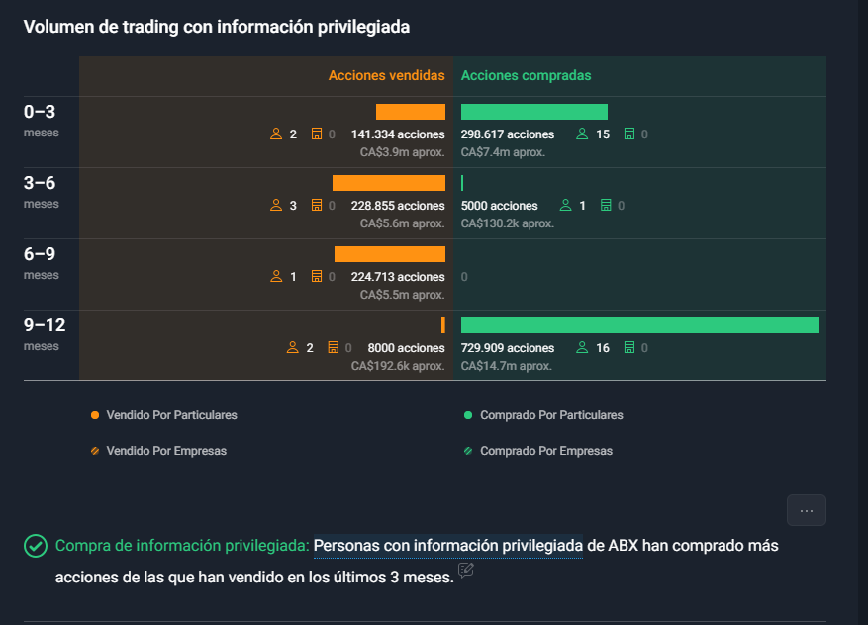The image size is (868, 625).
Task: Click 'Compra de información privilegiada:' green label
Action: click(x=182, y=546)
